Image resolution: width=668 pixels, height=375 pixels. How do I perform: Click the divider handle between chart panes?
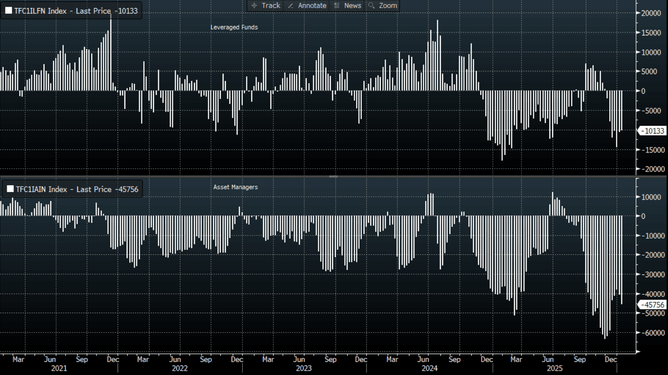[x=333, y=176]
